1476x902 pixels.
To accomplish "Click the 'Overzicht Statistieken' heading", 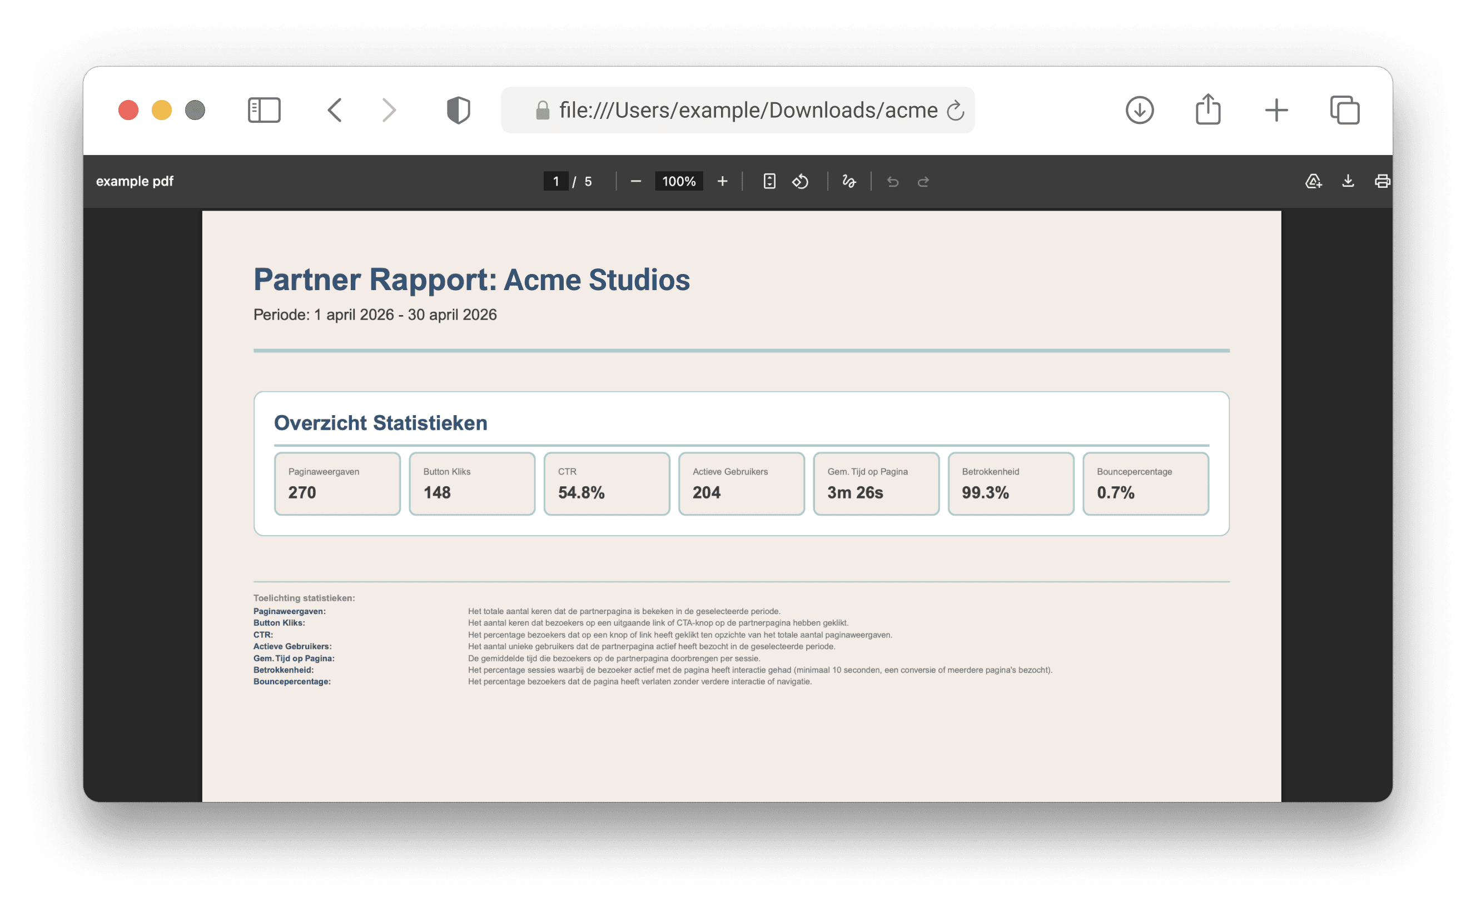I will [380, 423].
